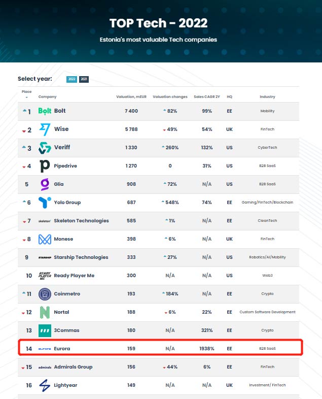Click the Yolo Group logo
This screenshot has width=322, height=399.
45,203
